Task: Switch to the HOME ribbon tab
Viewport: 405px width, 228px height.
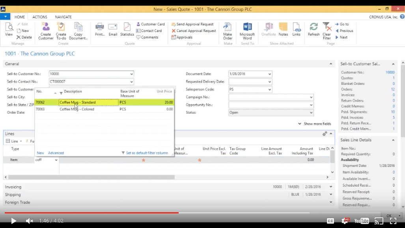Action: (x=20, y=17)
